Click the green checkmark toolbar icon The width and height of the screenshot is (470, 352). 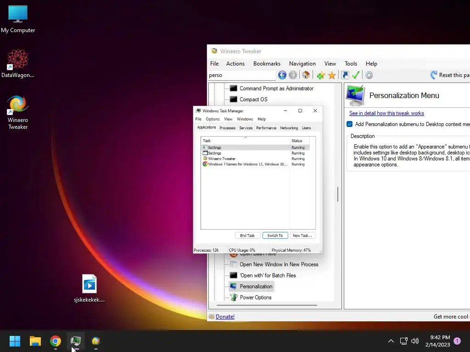(x=356, y=75)
